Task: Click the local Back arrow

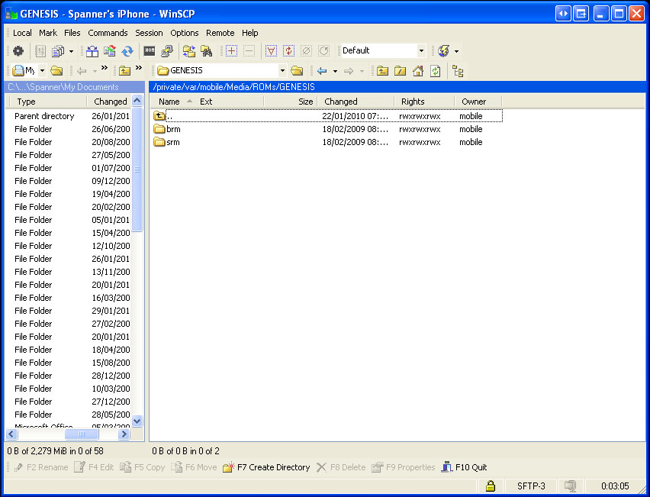Action: point(82,71)
